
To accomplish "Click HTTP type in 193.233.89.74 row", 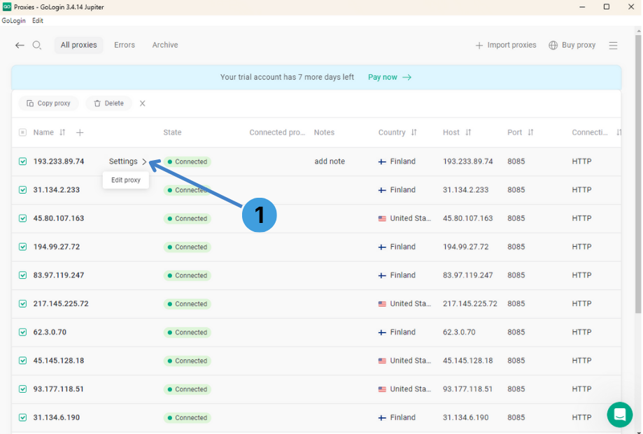I will point(581,161).
